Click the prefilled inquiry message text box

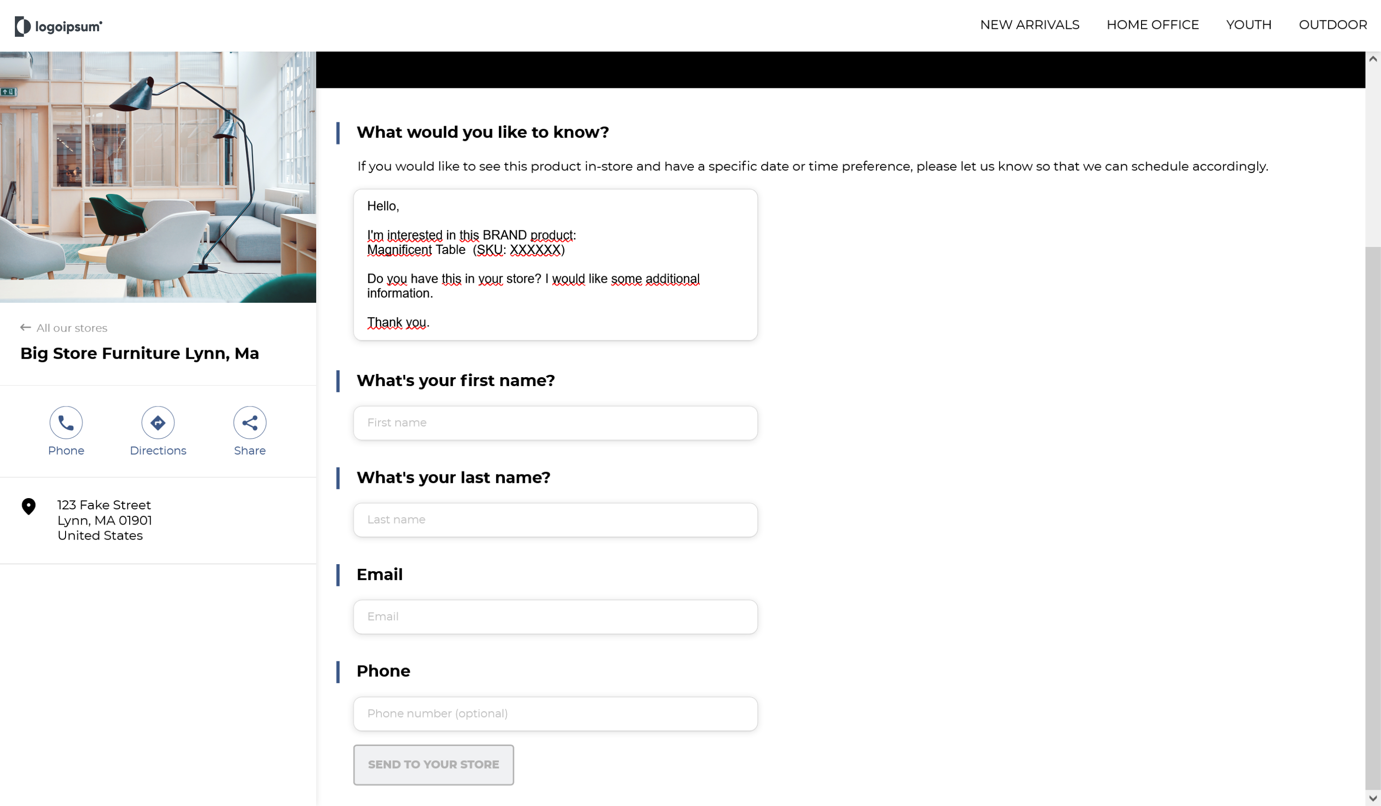(555, 265)
